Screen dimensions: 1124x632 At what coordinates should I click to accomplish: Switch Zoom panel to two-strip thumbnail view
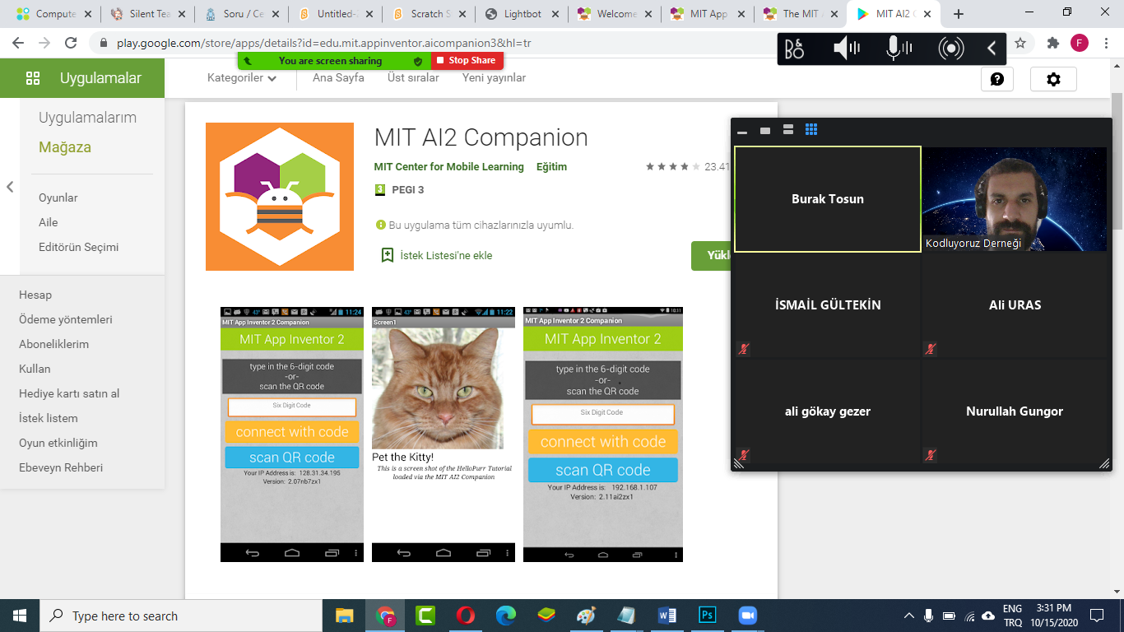click(788, 130)
